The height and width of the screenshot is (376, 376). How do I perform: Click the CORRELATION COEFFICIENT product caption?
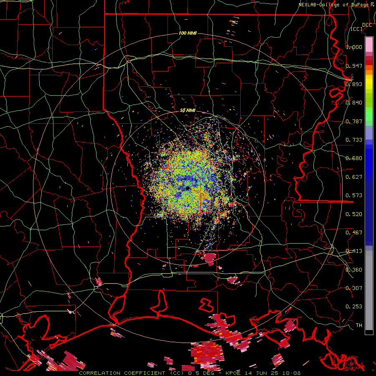pos(190,373)
